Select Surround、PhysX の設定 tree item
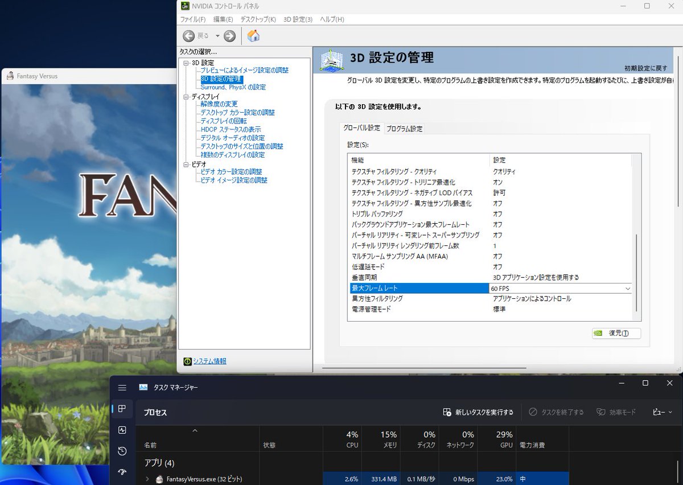Viewport: 683px width, 485px height. (x=233, y=87)
